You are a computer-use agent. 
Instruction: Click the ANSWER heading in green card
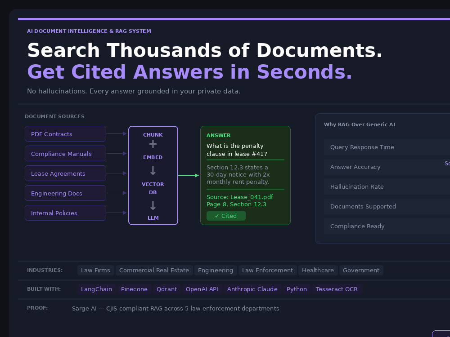[x=218, y=135]
